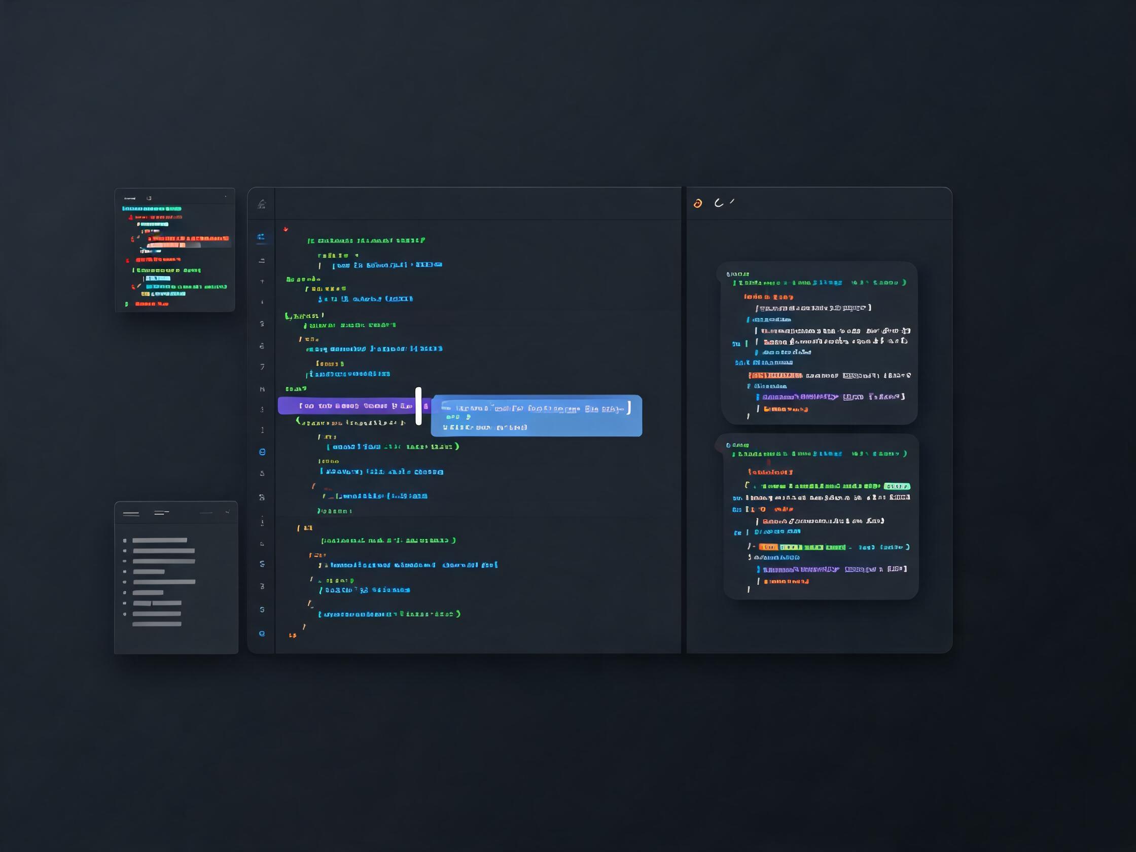The width and height of the screenshot is (1136, 852).
Task: Click the blue round icon at editor sidebar bottom
Action: (262, 633)
